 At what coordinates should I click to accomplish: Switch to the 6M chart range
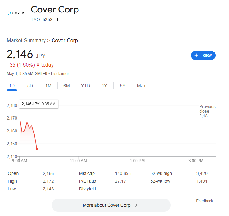coord(67,86)
